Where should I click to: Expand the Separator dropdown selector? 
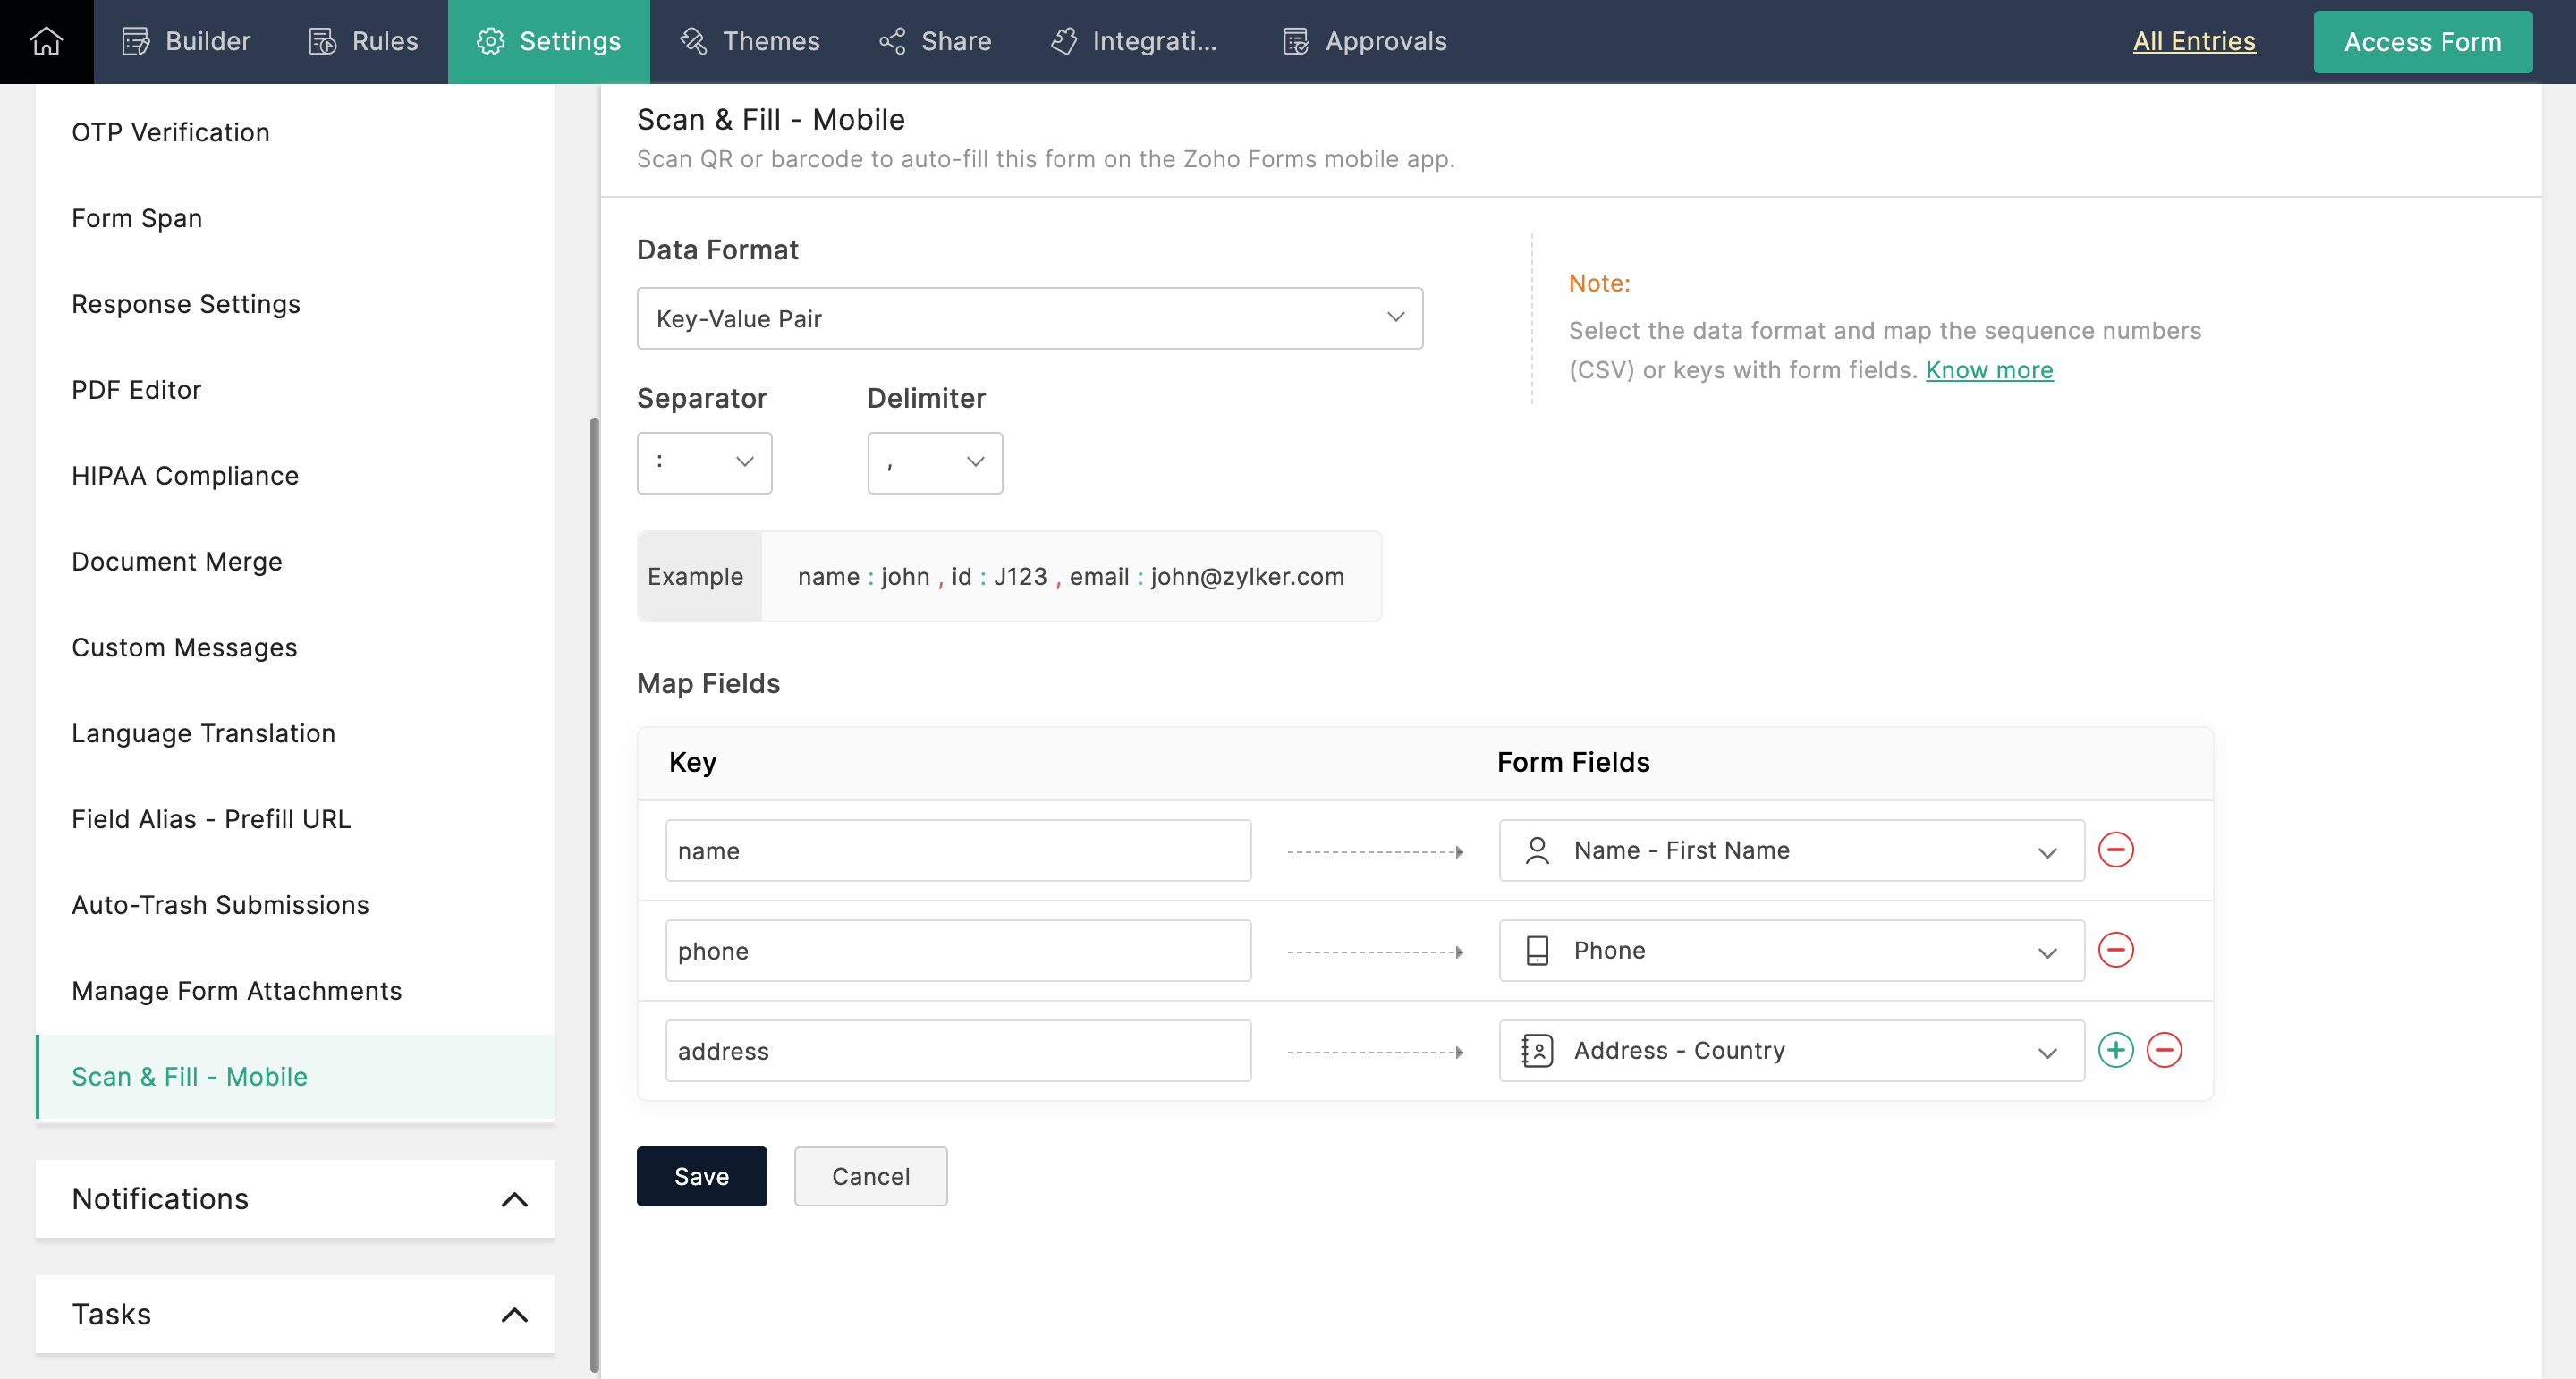(704, 461)
